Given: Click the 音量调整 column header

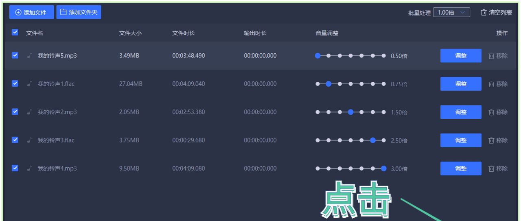Looking at the screenshot, I should click(x=327, y=33).
